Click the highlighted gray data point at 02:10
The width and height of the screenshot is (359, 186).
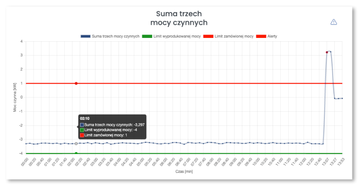click(x=76, y=144)
